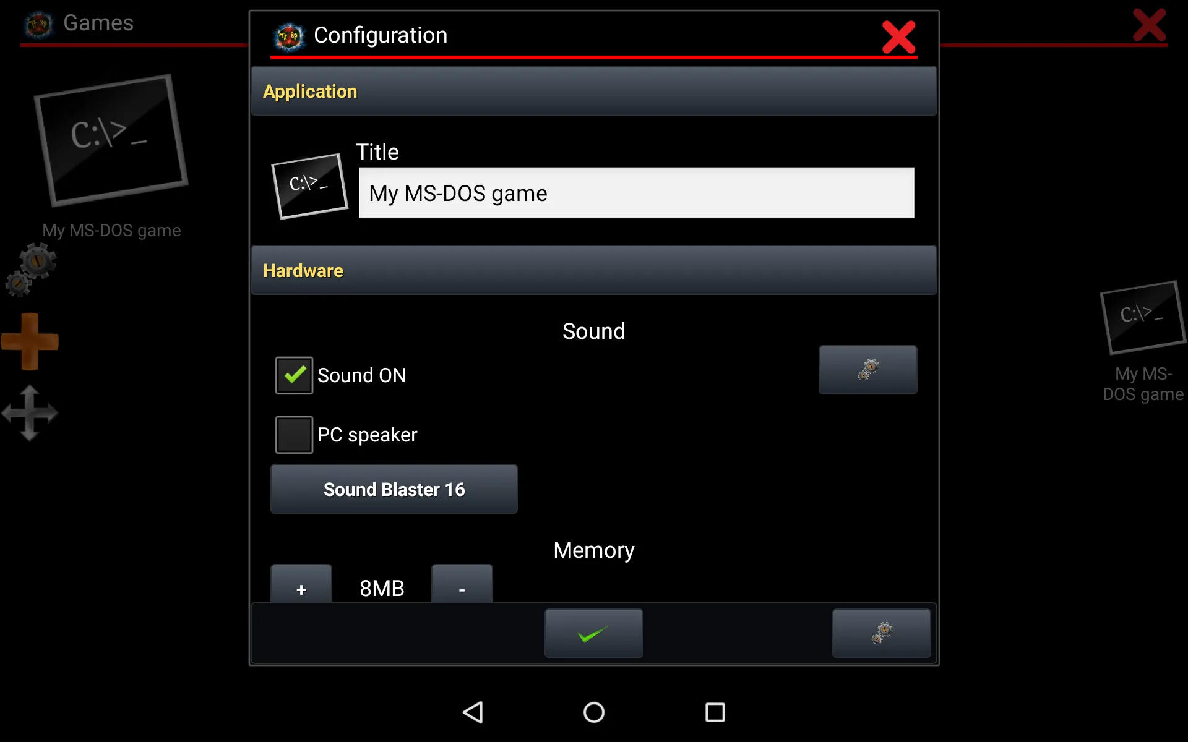Open My MS-DOS game thumbnail on left
Image resolution: width=1188 pixels, height=742 pixels.
(111, 141)
